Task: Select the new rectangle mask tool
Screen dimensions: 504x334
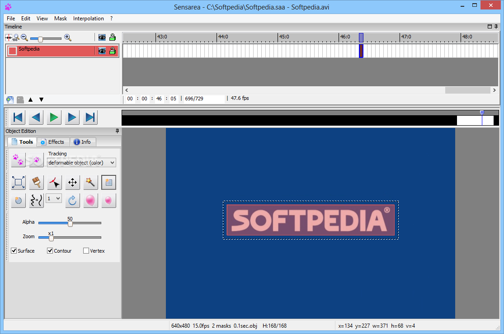Action: pos(108,183)
